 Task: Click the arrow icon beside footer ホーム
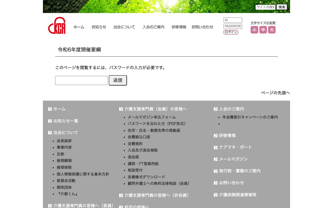(x=50, y=109)
